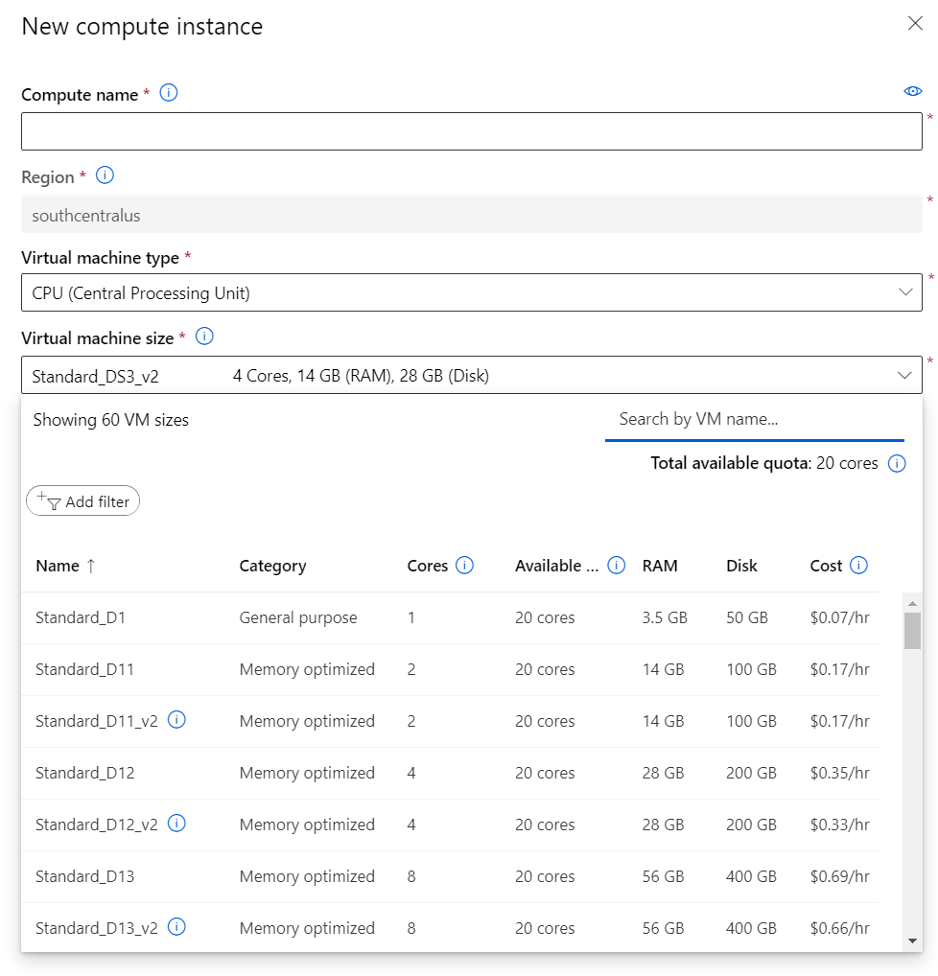Click the Add filter button
The width and height of the screenshot is (938, 976).
(x=82, y=500)
